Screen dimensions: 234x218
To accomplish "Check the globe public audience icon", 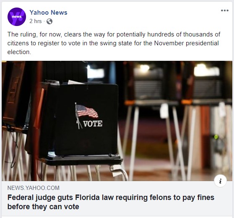I will coord(49,21).
